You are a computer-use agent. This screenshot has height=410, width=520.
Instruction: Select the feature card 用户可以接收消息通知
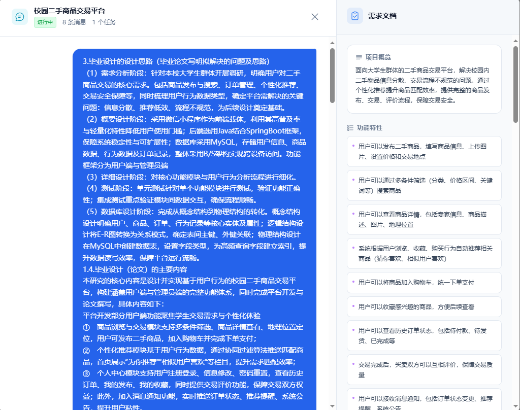click(424, 399)
